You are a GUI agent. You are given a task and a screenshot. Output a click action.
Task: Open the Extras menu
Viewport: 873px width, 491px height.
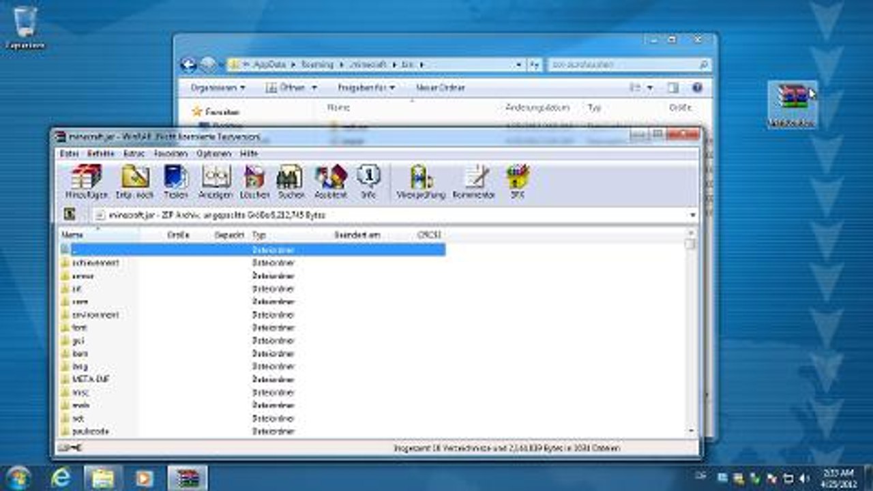134,153
